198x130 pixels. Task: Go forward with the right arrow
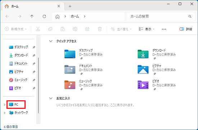point(19,16)
